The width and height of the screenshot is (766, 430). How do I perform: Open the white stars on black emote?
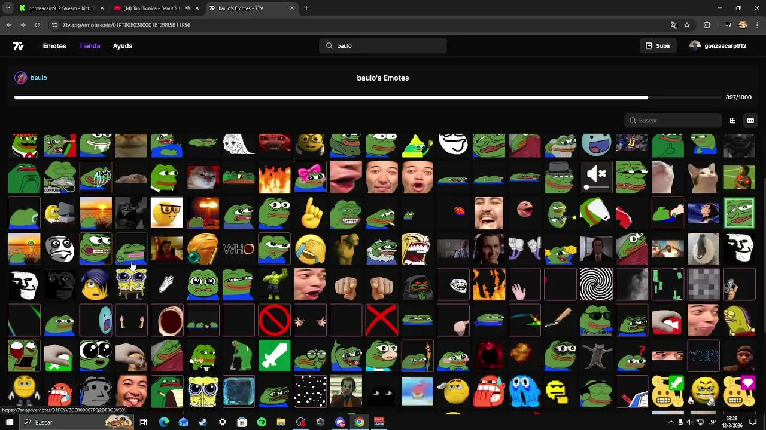click(310, 392)
